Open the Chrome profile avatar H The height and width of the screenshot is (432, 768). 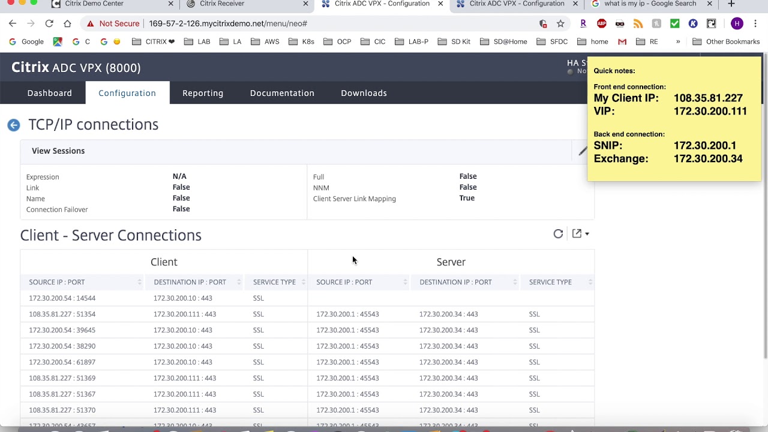(x=737, y=23)
